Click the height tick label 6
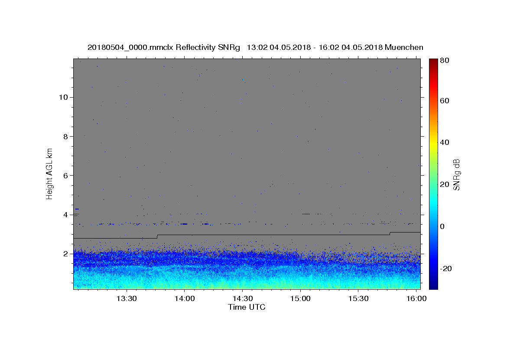The width and height of the screenshot is (520, 347). click(66, 175)
